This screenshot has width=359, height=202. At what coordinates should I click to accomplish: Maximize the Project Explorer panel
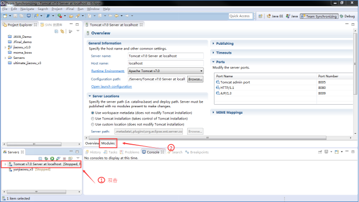[x=77, y=24]
